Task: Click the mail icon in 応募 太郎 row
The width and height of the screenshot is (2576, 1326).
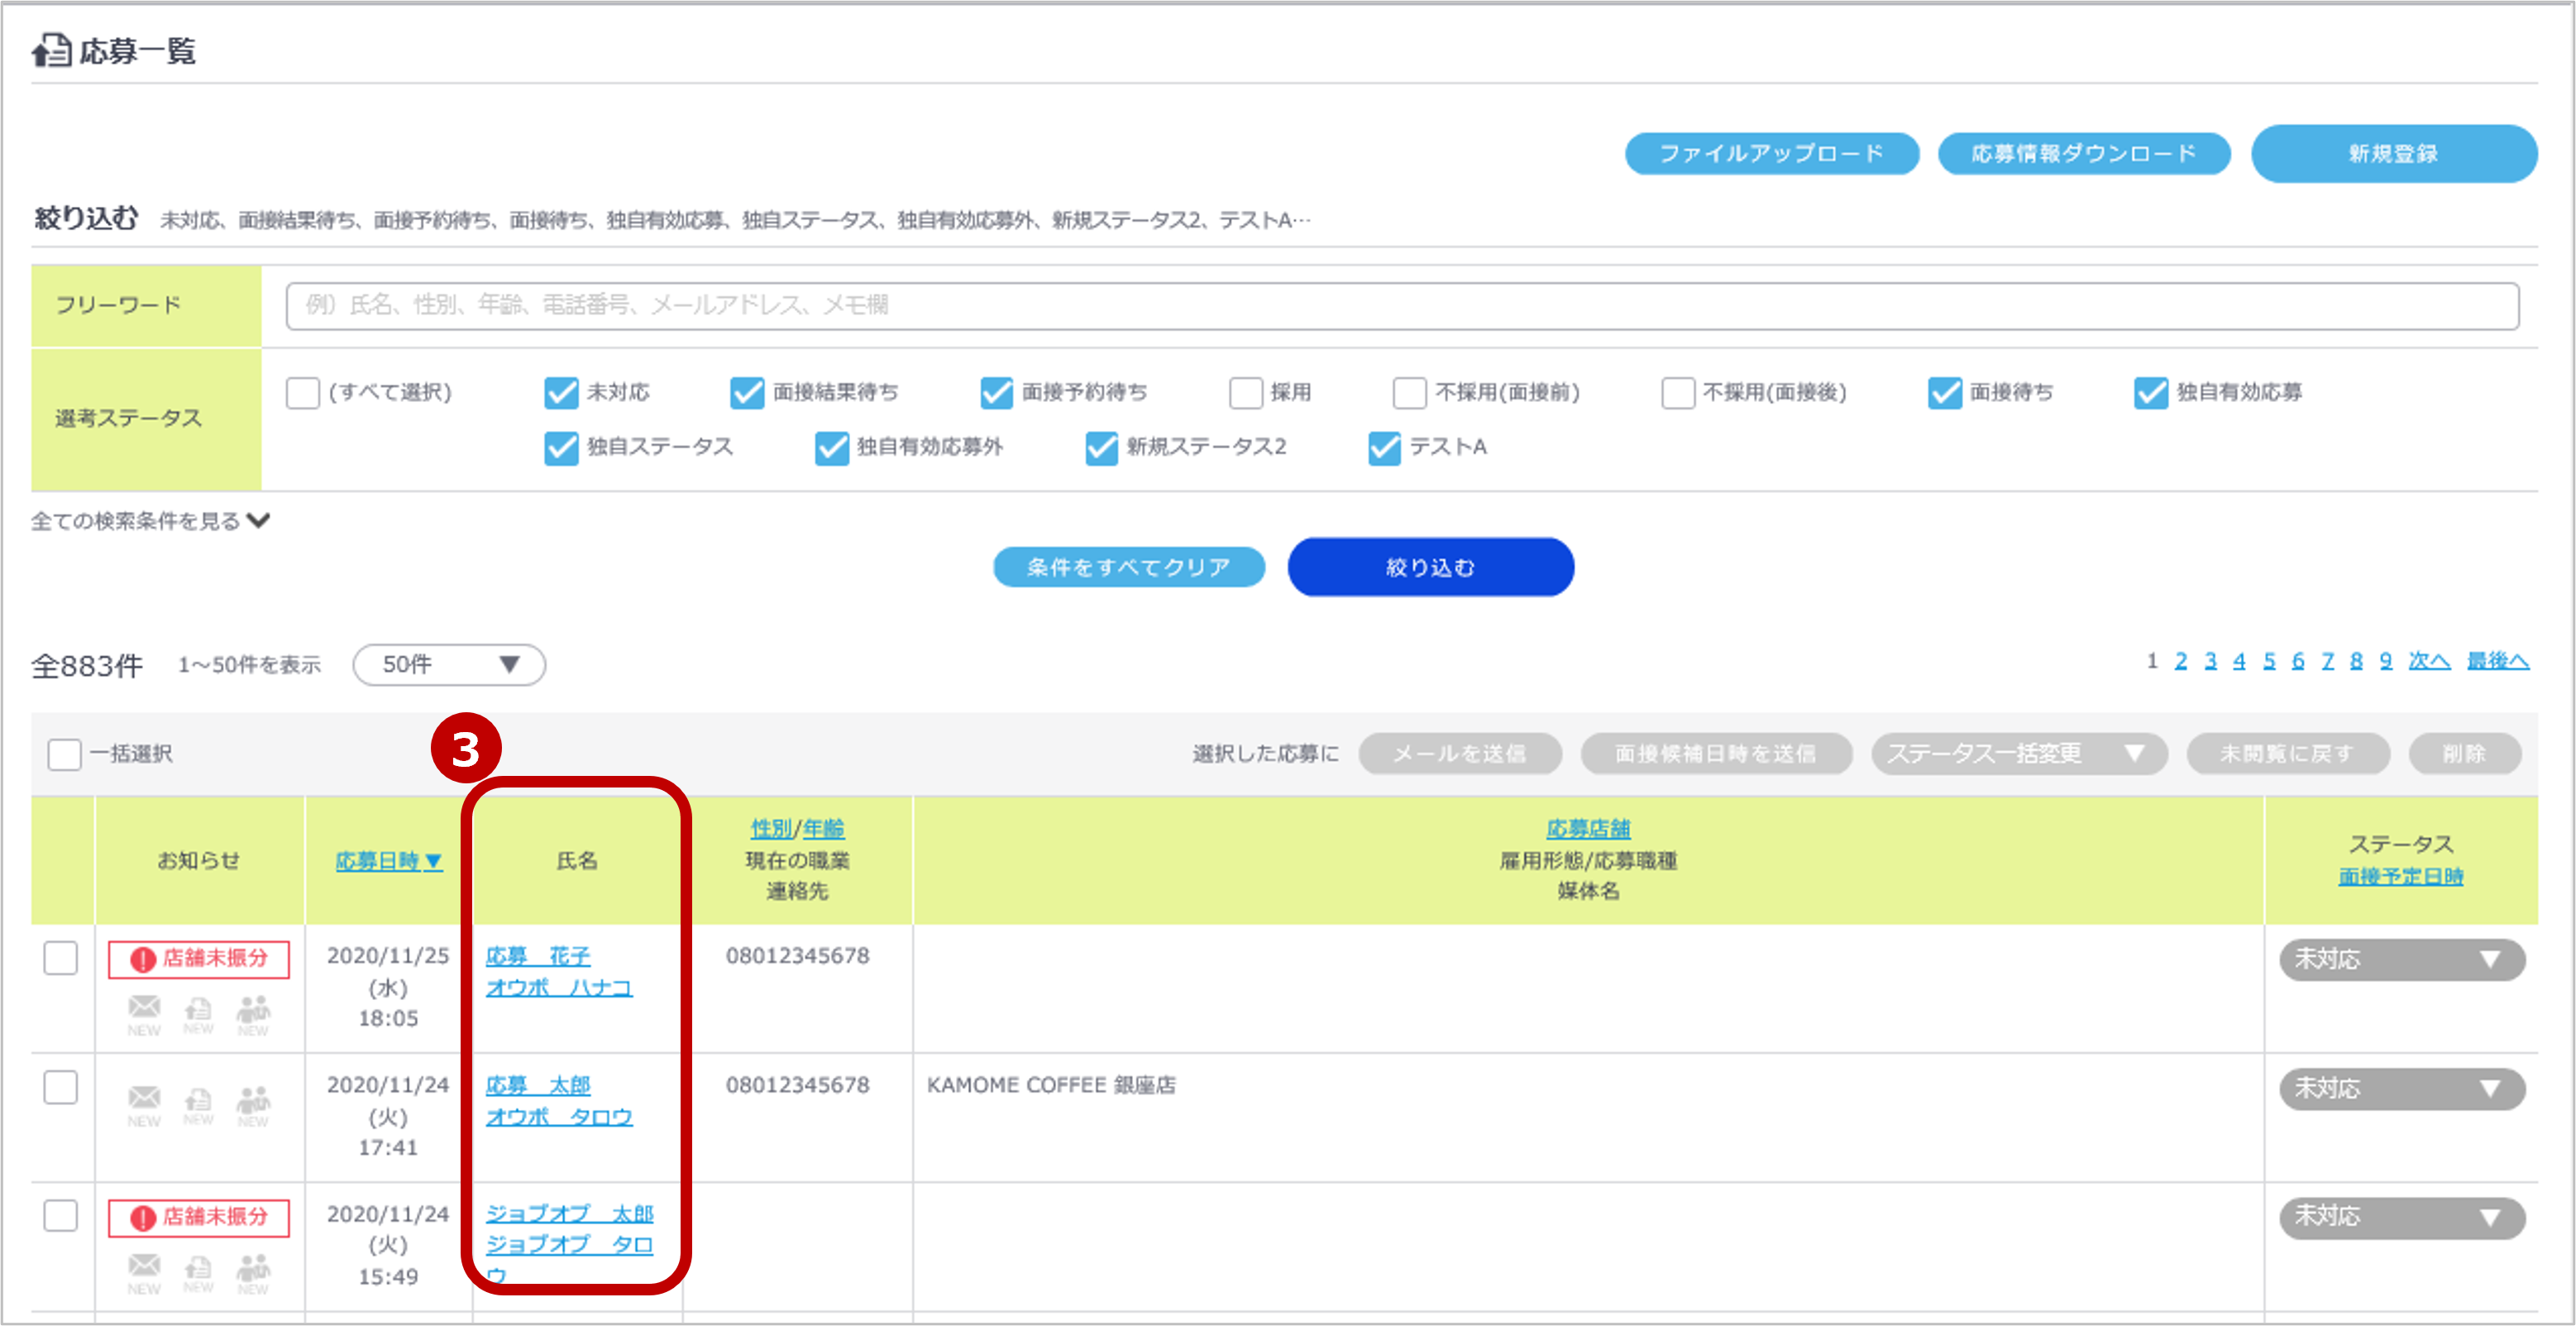Action: (144, 1097)
